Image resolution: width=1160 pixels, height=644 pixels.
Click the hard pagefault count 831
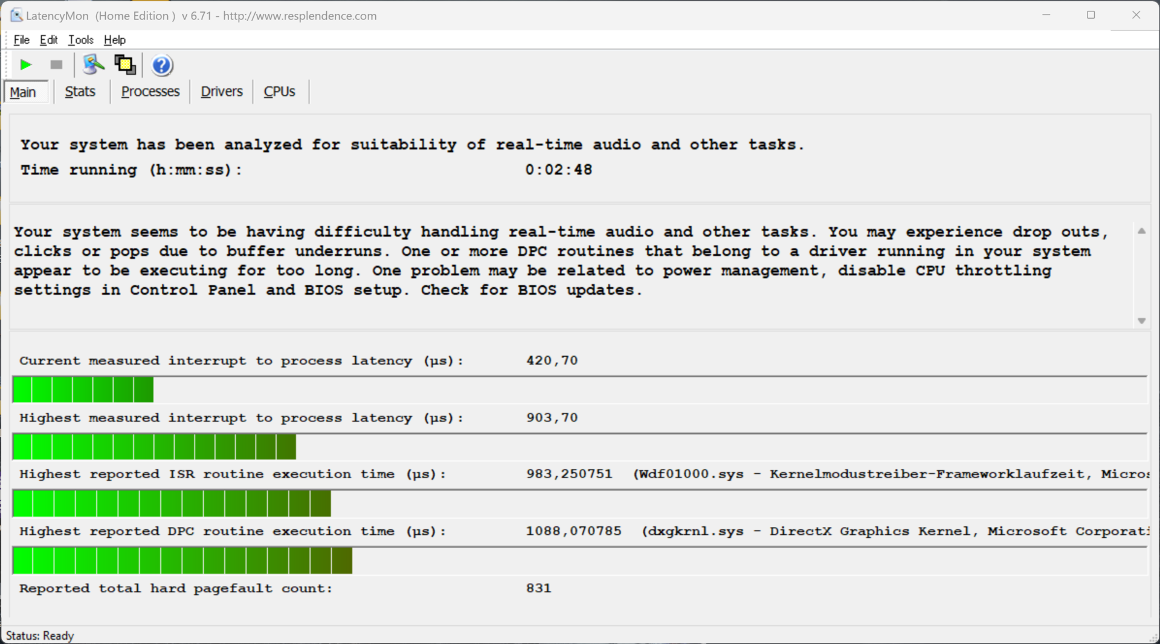coord(538,588)
